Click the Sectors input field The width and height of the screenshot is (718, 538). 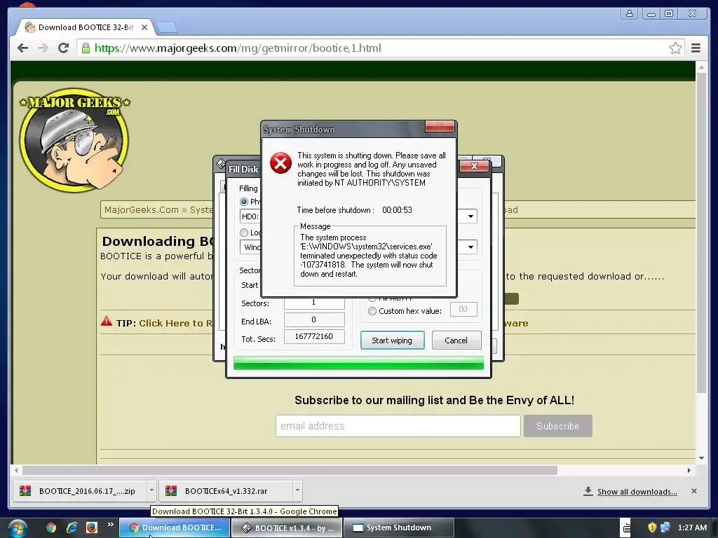[x=314, y=303]
